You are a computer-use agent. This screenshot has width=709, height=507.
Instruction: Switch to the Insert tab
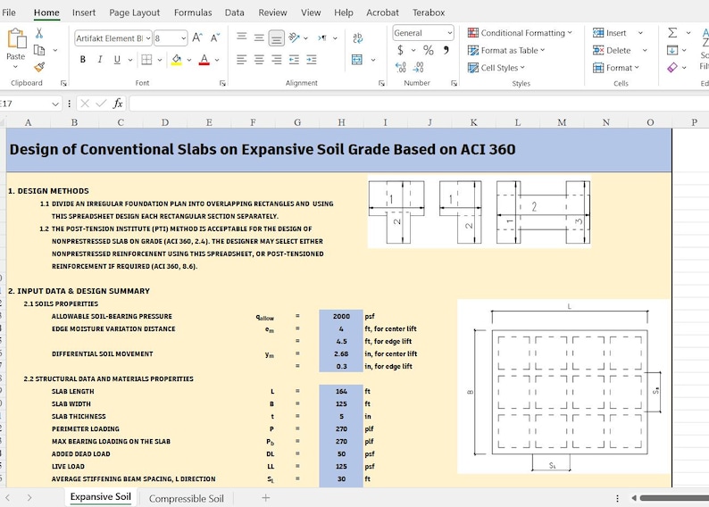[84, 12]
